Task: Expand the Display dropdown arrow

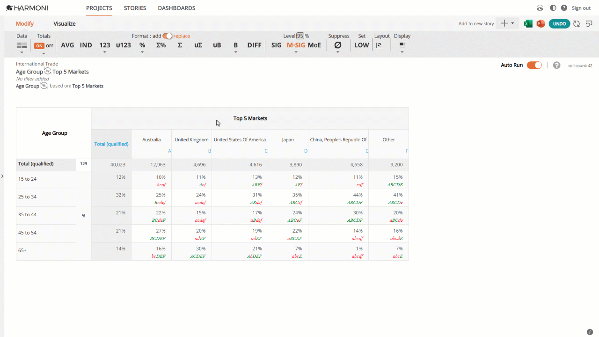Action: 402,52
